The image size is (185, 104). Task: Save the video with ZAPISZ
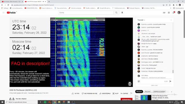click(x=124, y=94)
